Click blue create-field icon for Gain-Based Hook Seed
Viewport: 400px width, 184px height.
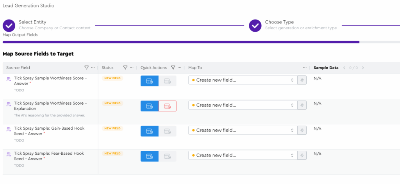click(x=149, y=131)
